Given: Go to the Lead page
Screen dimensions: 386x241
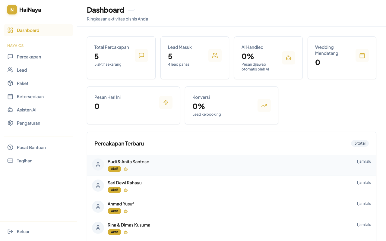Looking at the screenshot, I should [x=22, y=70].
